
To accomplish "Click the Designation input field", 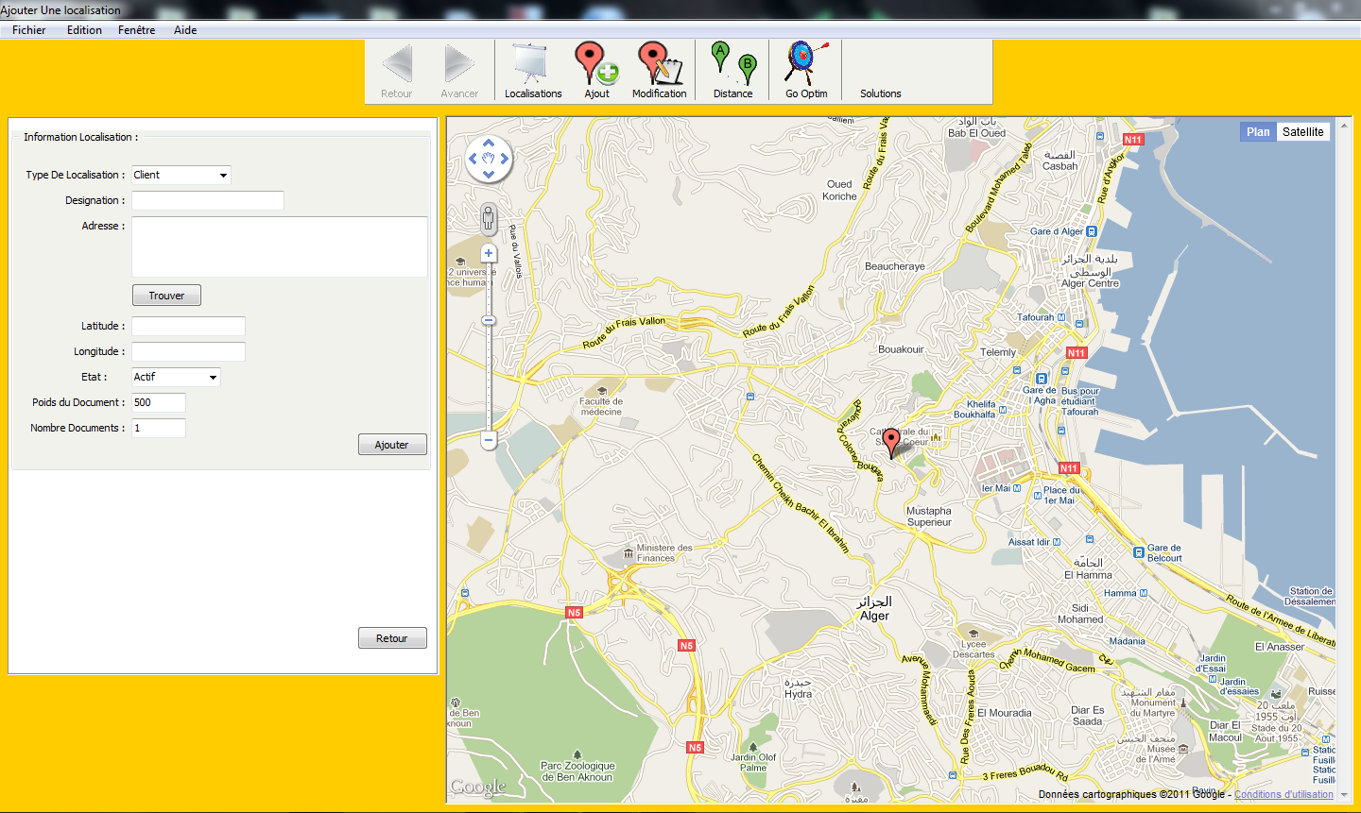I will pos(208,200).
